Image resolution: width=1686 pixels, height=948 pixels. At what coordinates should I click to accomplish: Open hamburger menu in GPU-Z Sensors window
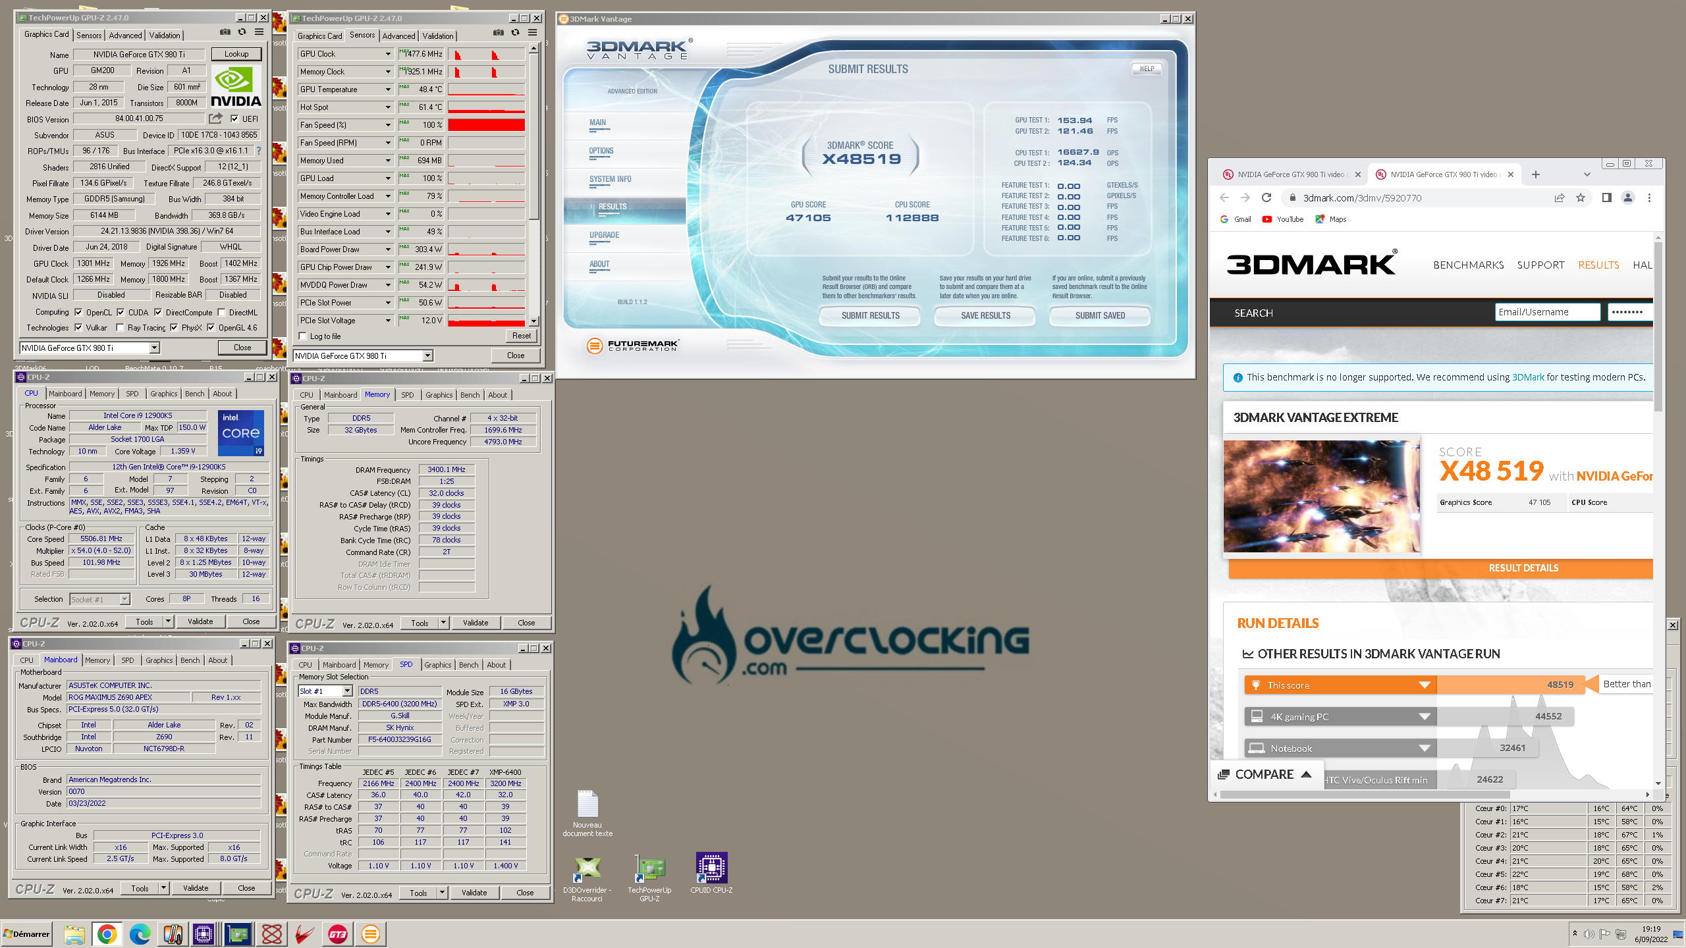tap(533, 33)
